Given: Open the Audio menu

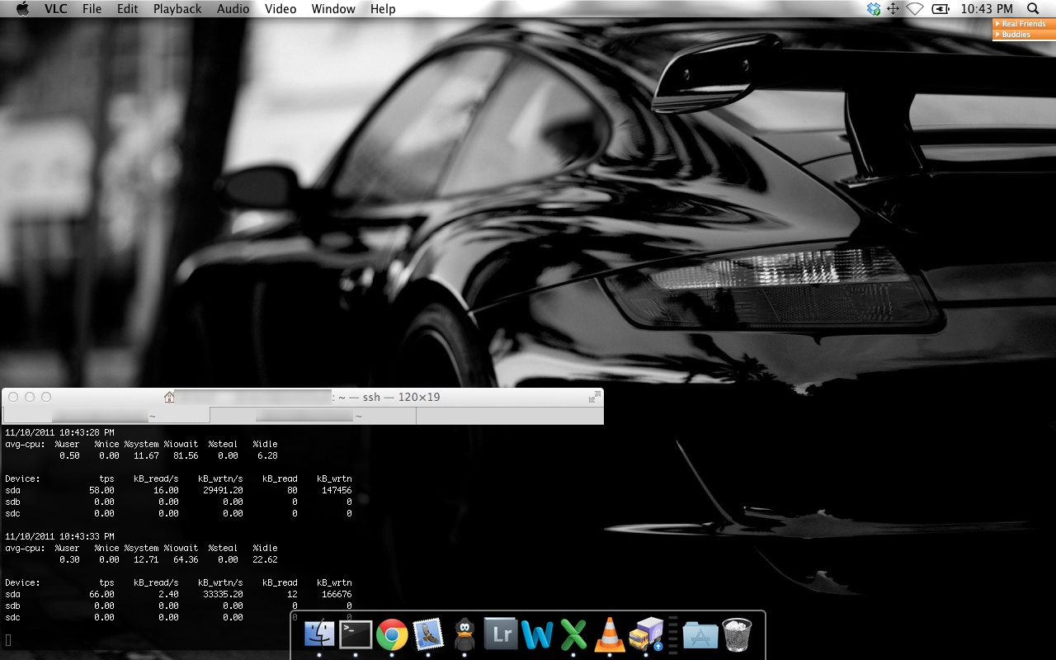Looking at the screenshot, I should coord(233,9).
